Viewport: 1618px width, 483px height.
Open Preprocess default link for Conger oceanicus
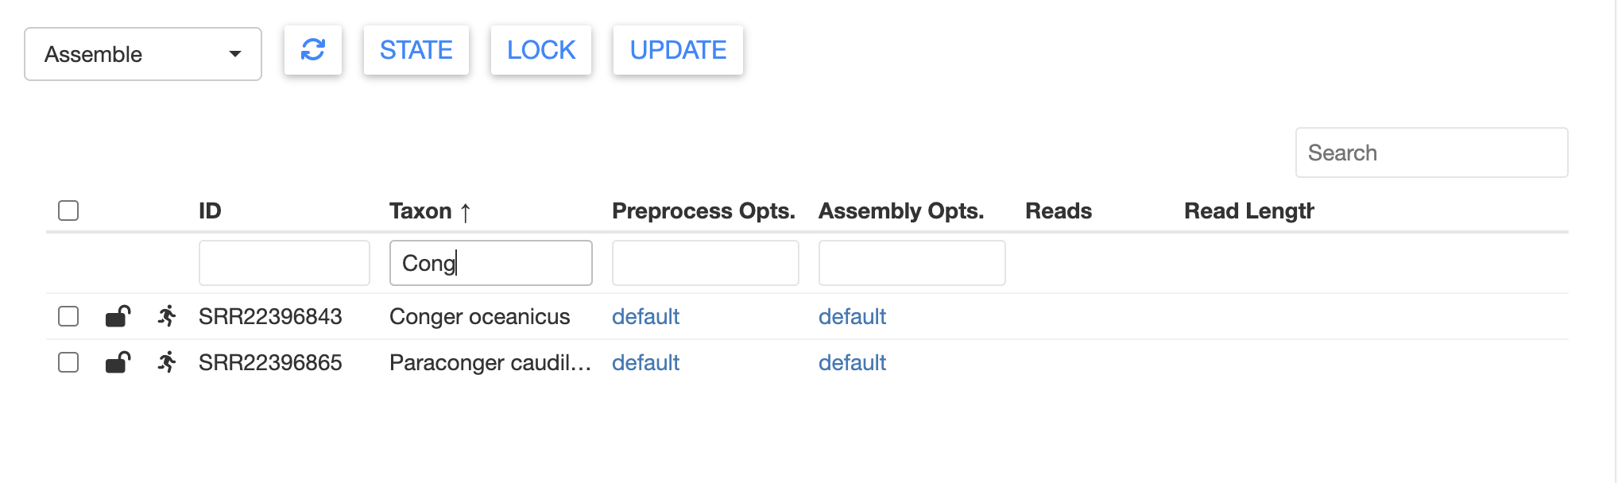(645, 316)
